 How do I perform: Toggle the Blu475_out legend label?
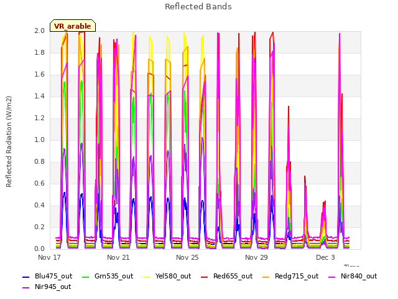[x=53, y=277]
